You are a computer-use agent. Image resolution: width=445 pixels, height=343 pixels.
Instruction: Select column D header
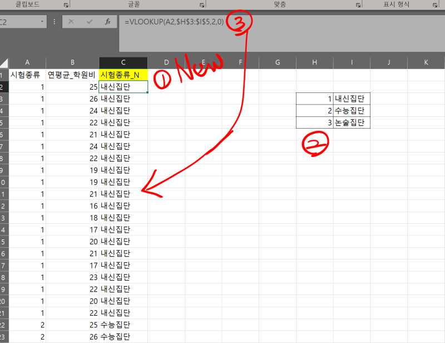pos(166,62)
